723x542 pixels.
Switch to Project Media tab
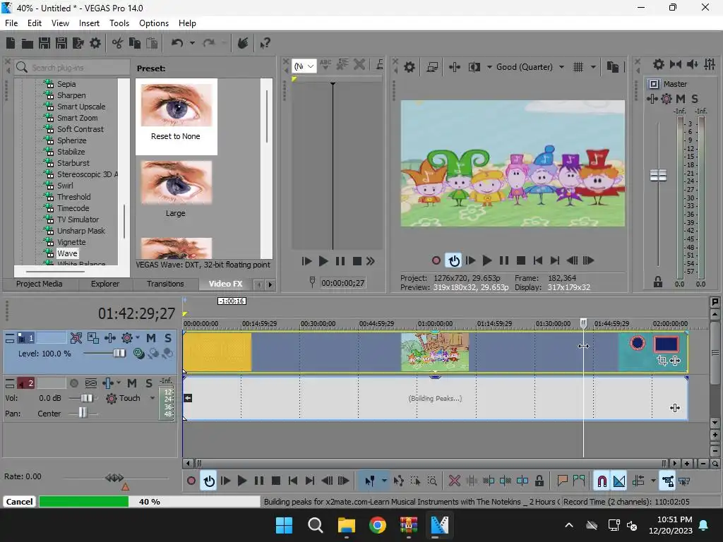click(40, 284)
